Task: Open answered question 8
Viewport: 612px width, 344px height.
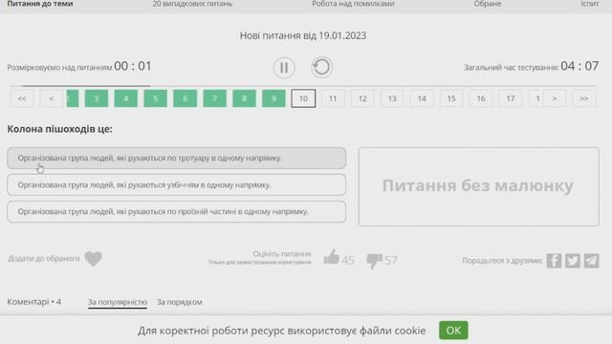Action: (245, 98)
